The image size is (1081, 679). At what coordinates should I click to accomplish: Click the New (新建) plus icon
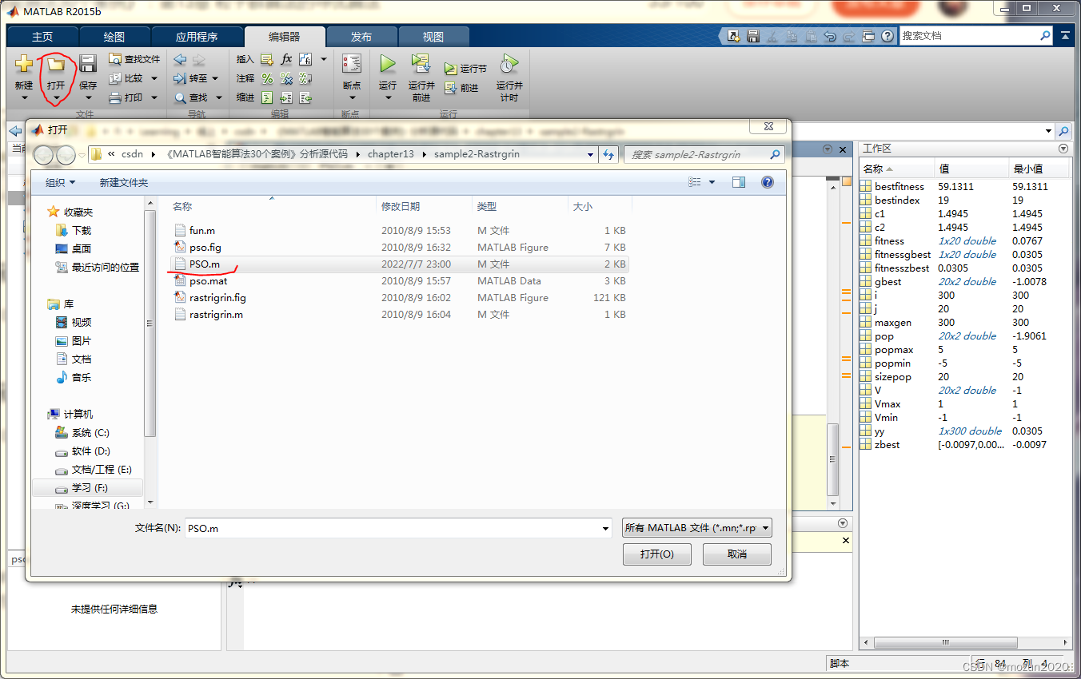tap(24, 64)
